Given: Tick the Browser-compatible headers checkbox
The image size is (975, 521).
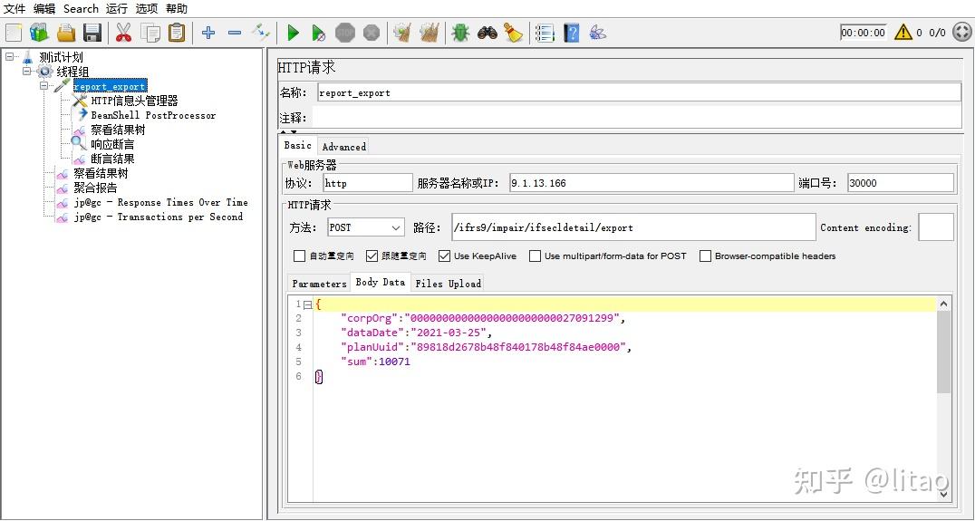Looking at the screenshot, I should coord(705,256).
